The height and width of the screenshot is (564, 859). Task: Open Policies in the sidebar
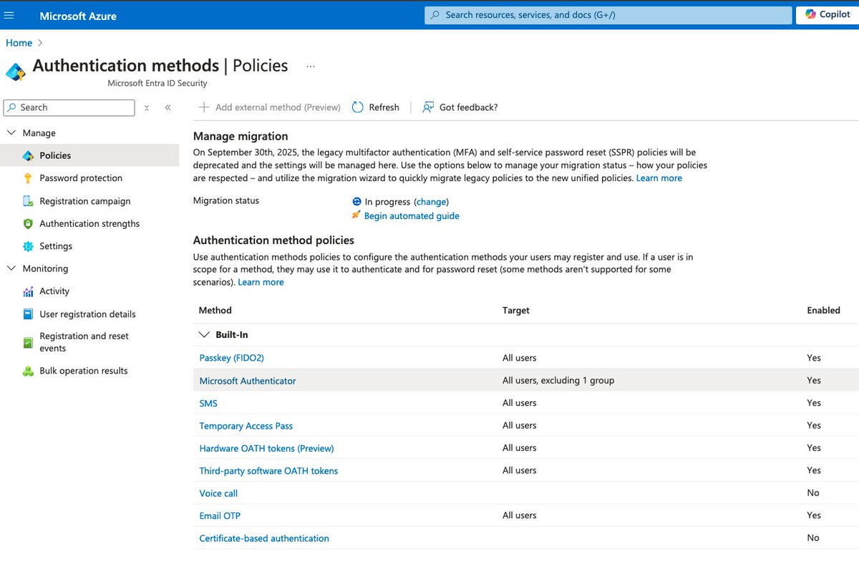click(89, 155)
